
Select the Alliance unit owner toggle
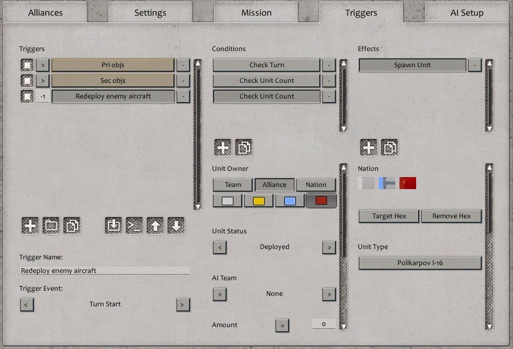(x=274, y=184)
